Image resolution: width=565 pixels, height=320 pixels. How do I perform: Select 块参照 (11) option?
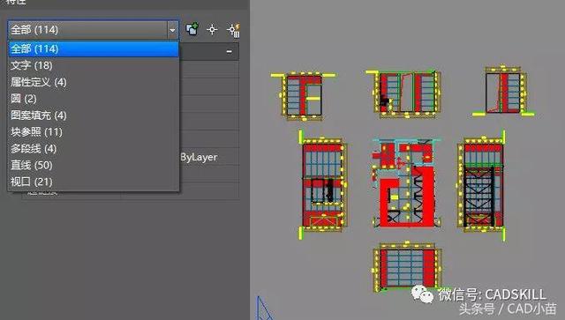94,131
